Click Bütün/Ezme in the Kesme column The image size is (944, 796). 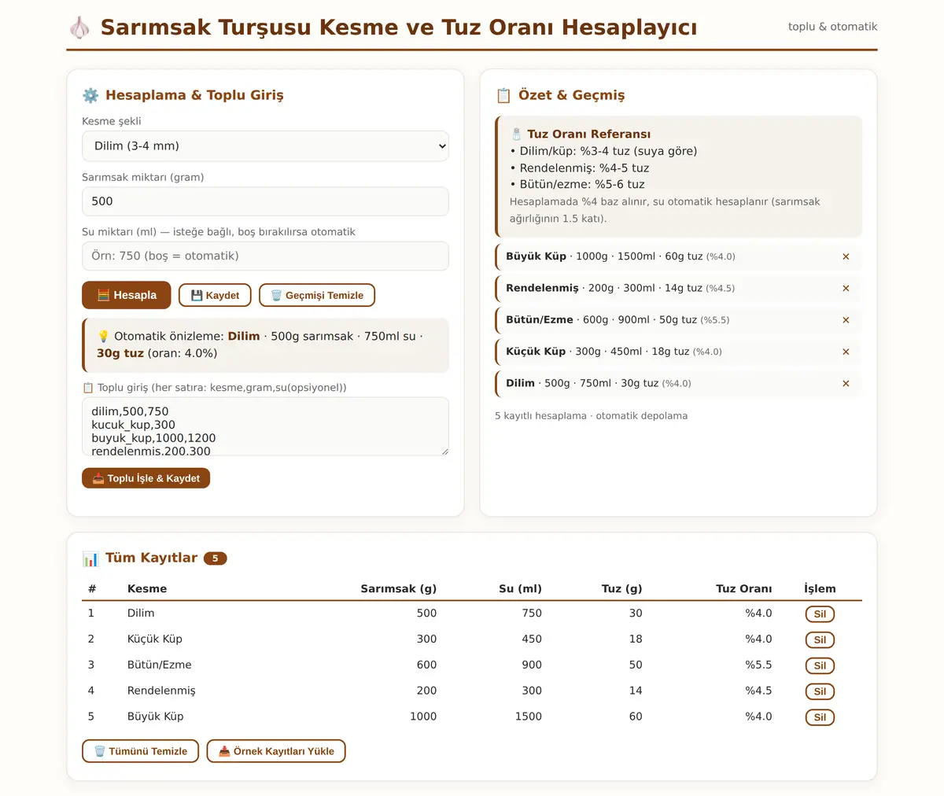(x=160, y=665)
